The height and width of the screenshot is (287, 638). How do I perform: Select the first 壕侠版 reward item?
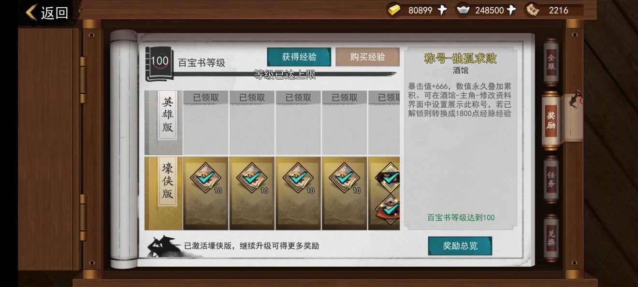(205, 177)
